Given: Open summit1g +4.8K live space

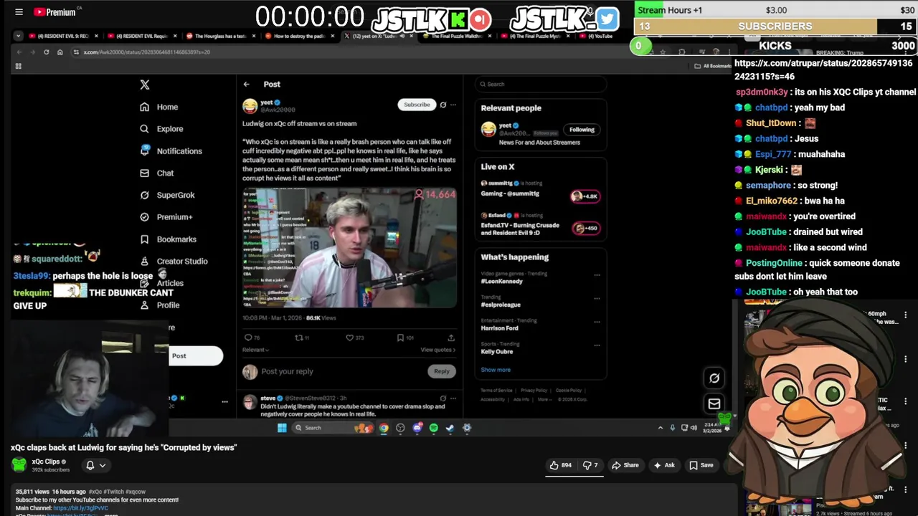Looking at the screenshot, I should [585, 196].
